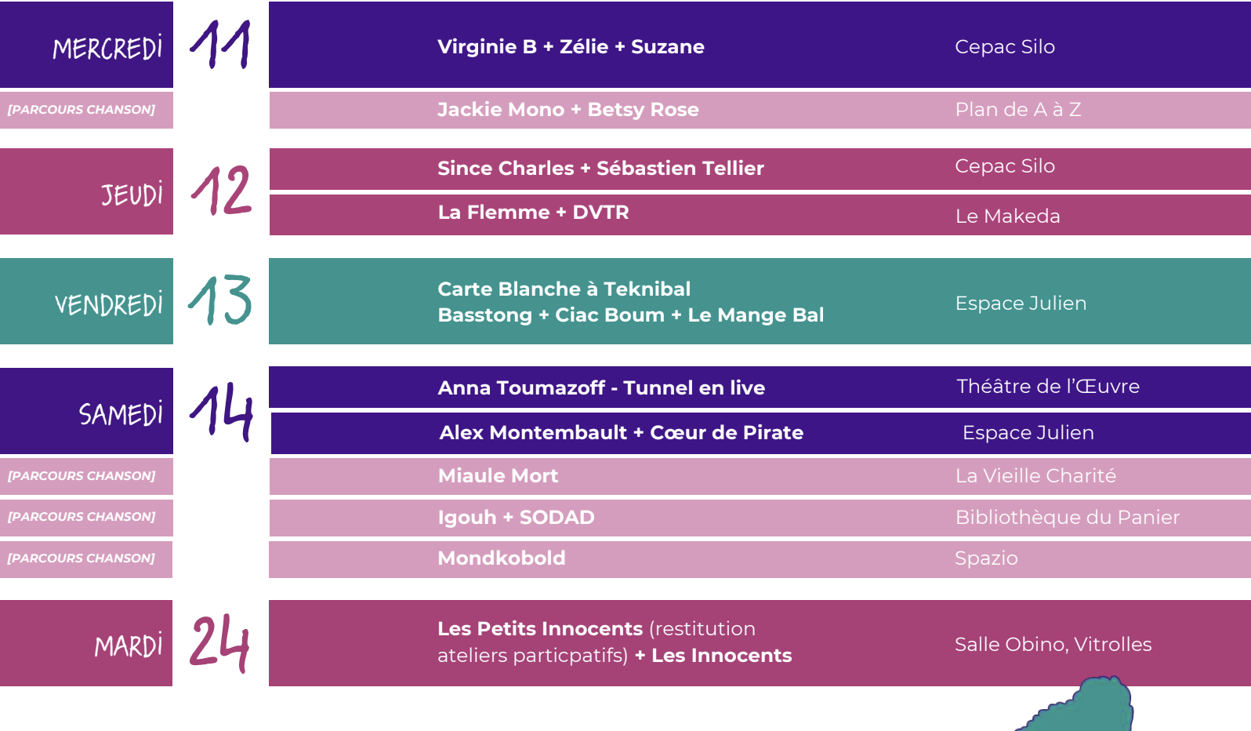Click the Miaule Mort event row
This screenshot has height=731, width=1251.
point(498,476)
